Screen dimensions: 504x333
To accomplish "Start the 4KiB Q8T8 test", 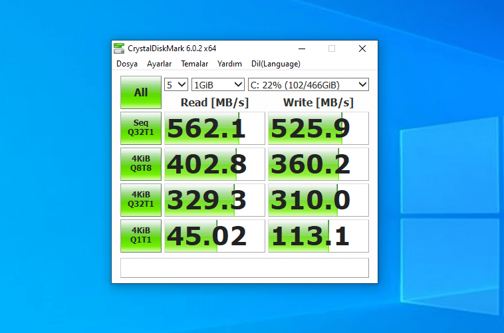I will (141, 164).
